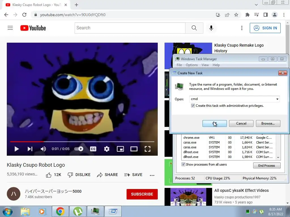Screen dimensions: 290x217
Task: Open the video settings gear
Action: [107, 149]
